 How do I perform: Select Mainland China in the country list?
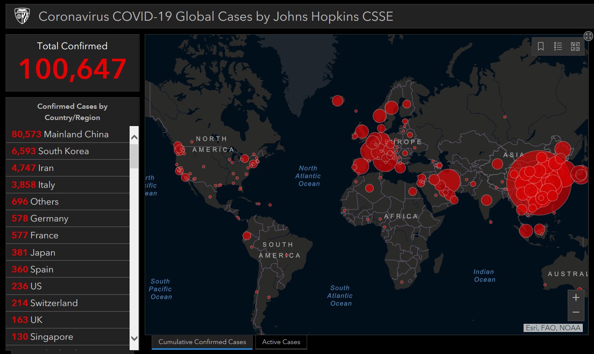tap(68, 134)
